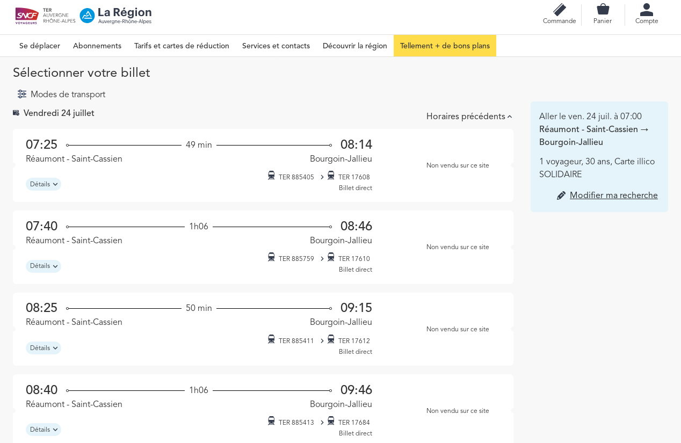Click the Panier label in header
This screenshot has height=443, width=681.
click(x=603, y=21)
